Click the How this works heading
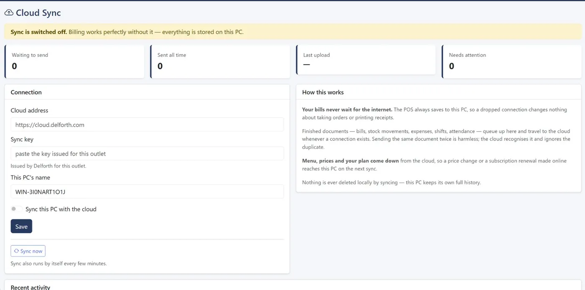 click(323, 92)
